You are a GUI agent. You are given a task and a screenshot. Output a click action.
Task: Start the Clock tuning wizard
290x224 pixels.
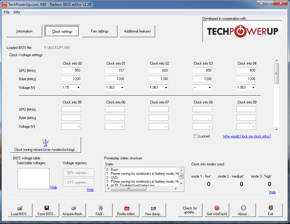click(46, 144)
